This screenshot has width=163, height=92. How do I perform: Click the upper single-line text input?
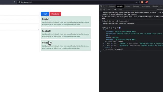(19, 17)
